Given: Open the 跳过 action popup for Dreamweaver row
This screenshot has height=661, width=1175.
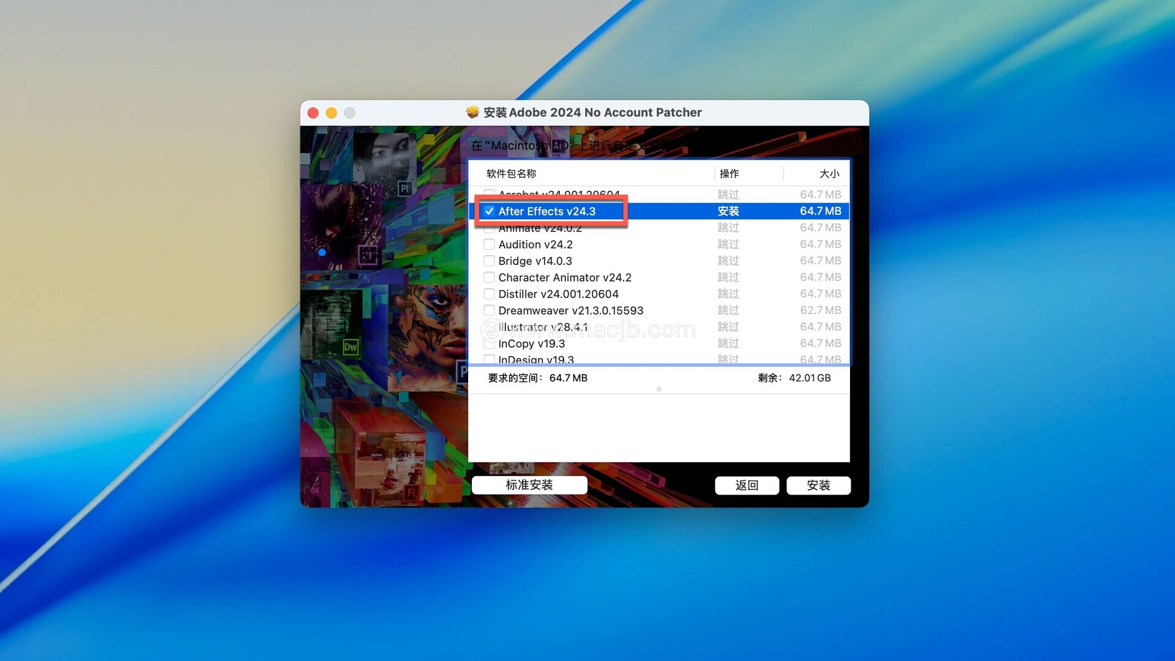Looking at the screenshot, I should (728, 310).
